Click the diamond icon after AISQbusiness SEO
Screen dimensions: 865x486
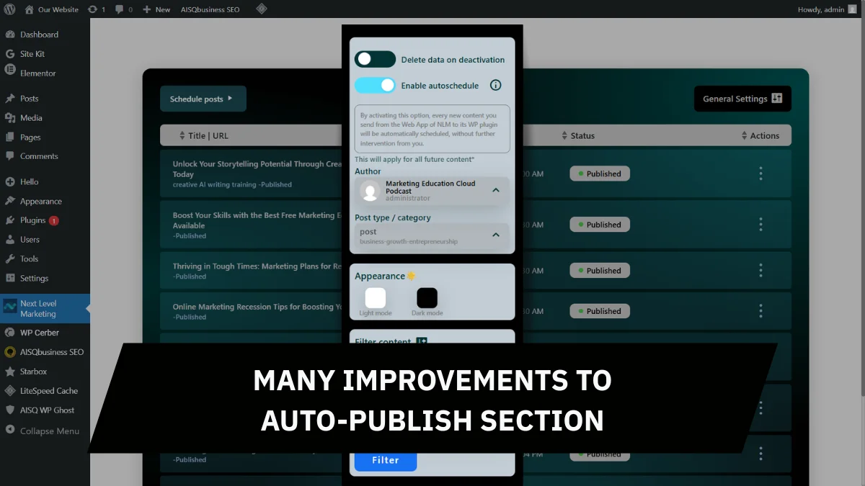[262, 9]
